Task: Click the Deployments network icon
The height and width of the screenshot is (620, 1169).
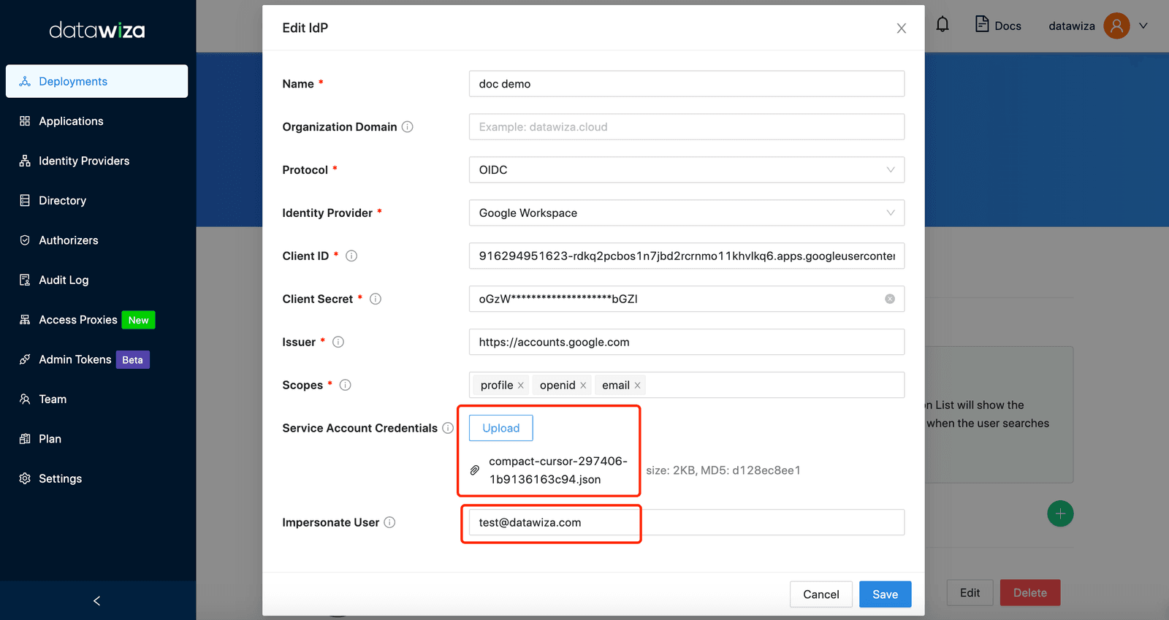Action: tap(25, 81)
